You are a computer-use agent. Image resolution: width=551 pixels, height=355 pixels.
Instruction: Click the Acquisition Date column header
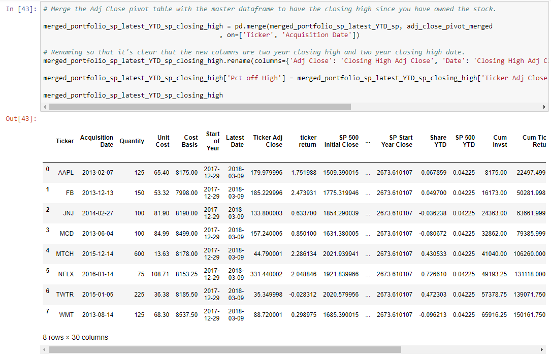(96, 141)
